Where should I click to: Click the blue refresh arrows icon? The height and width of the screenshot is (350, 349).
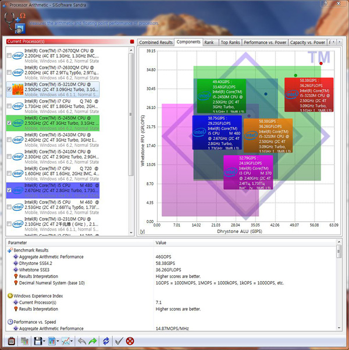(106, 341)
